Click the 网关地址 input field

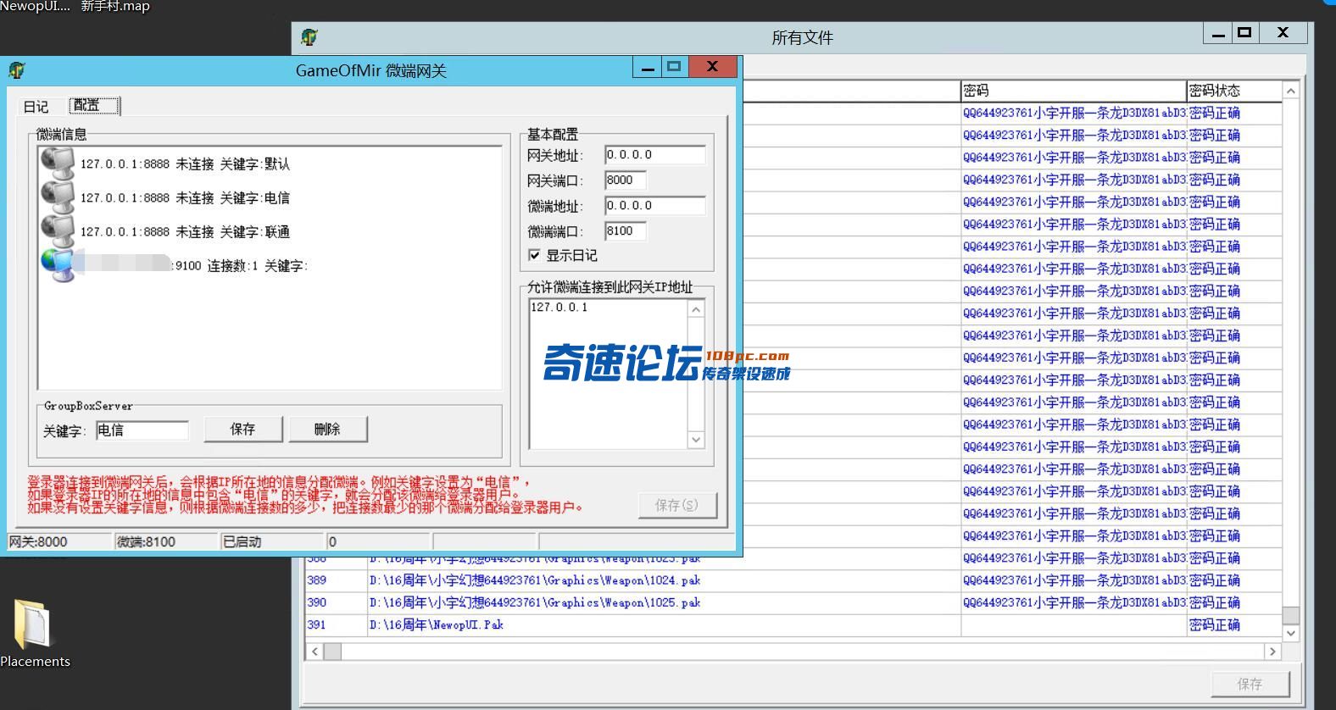click(x=654, y=155)
